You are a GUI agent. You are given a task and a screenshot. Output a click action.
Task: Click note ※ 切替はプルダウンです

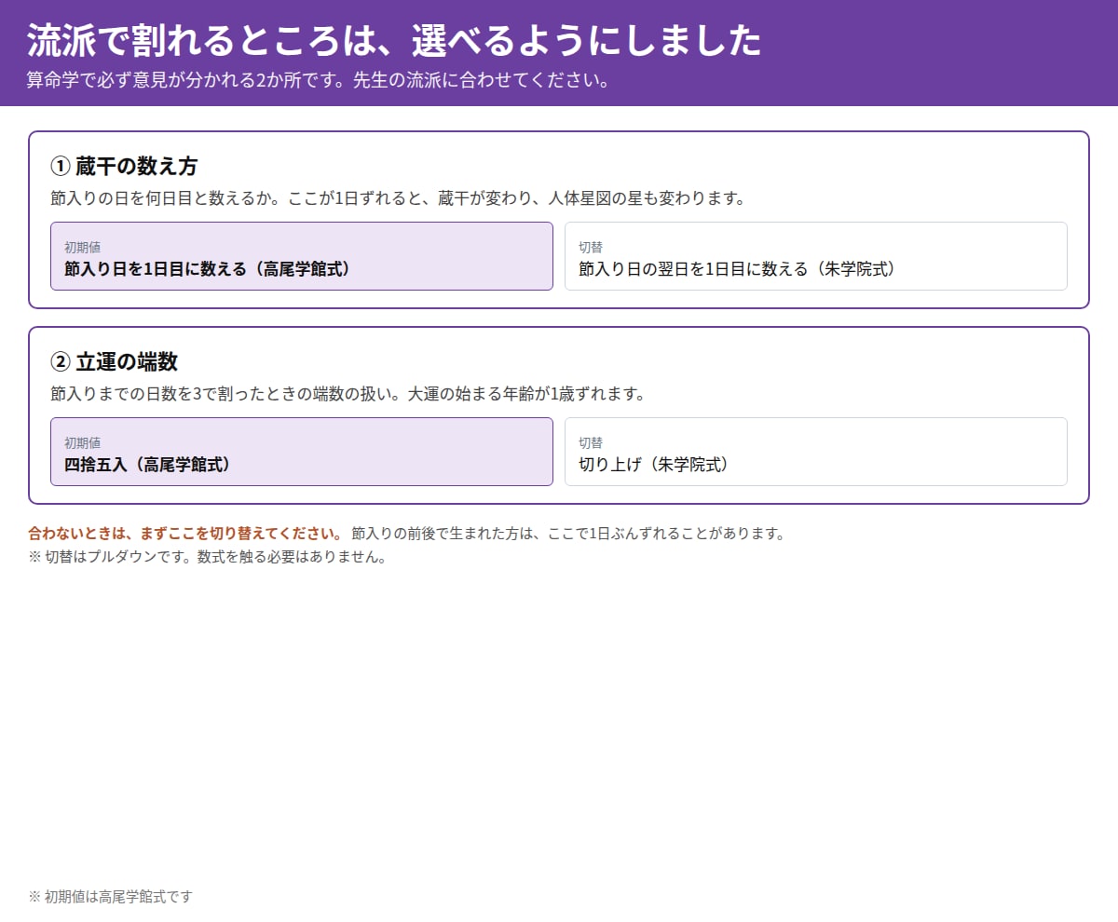coord(111,558)
